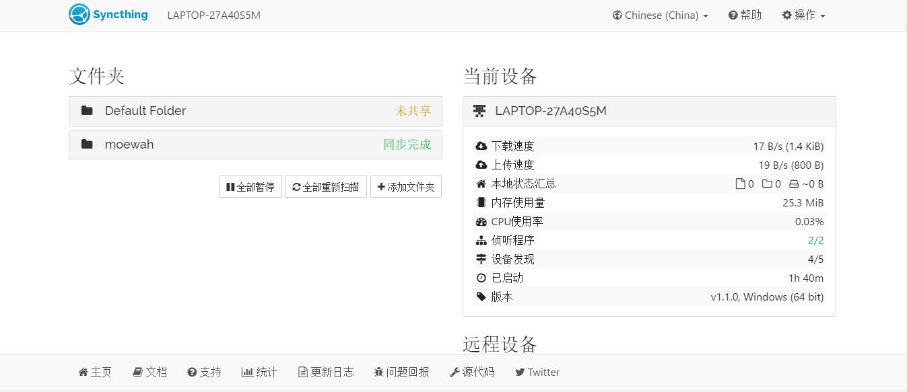Click the memory usage chip icon
This screenshot has width=907, height=392.
(x=481, y=202)
